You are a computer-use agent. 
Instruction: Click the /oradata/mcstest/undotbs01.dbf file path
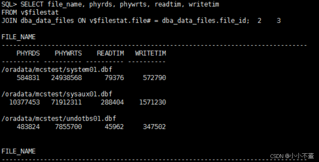[x=59, y=118]
